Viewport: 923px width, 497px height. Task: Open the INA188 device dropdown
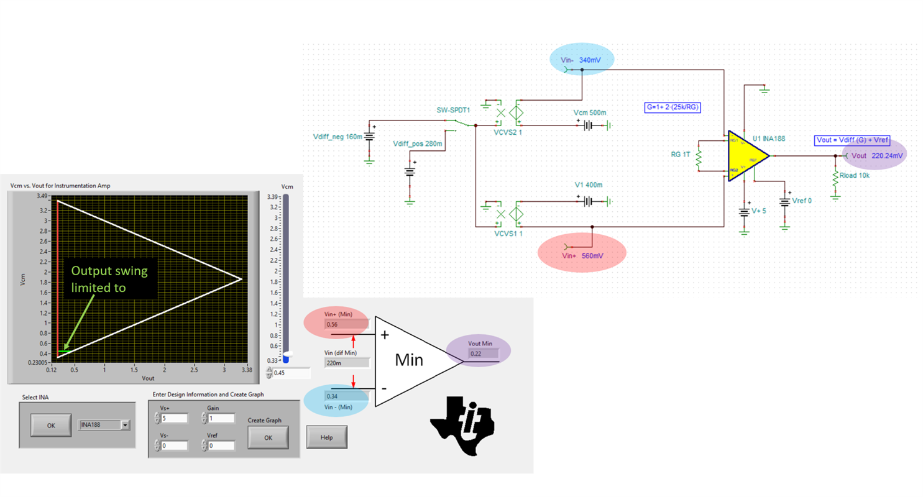click(x=104, y=425)
